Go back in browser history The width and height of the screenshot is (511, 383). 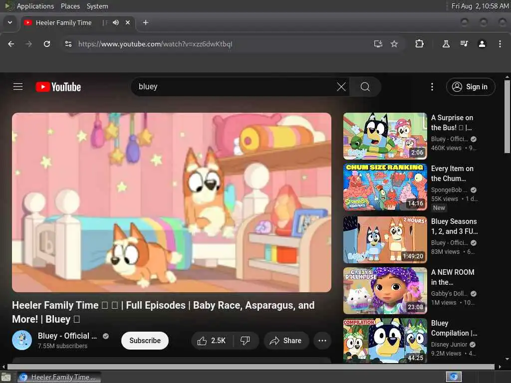pos(11,44)
